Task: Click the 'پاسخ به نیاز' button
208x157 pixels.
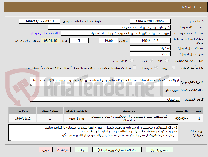Action: click(159, 150)
